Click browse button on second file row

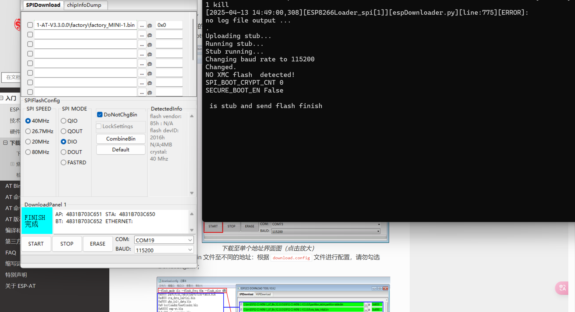pyautogui.click(x=142, y=35)
